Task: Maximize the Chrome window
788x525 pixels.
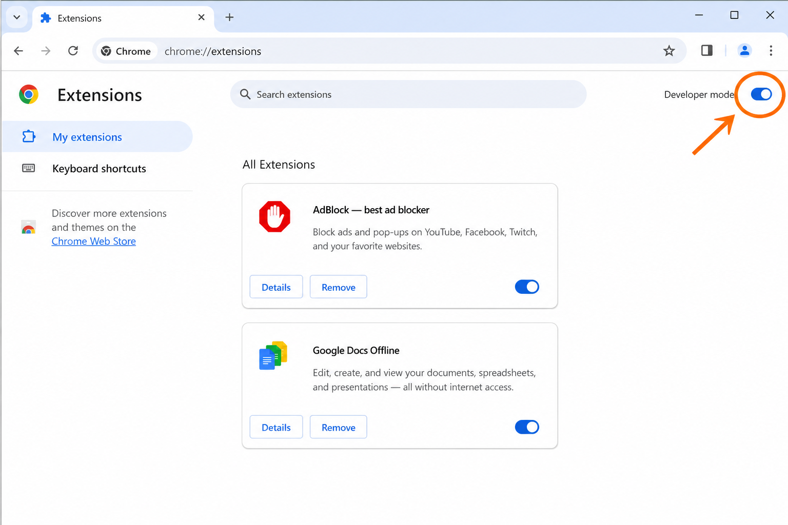Action: pos(734,15)
